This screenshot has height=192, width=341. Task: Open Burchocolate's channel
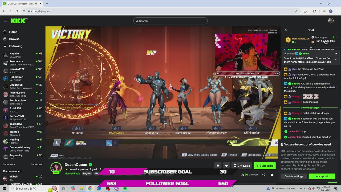(x=23, y=102)
